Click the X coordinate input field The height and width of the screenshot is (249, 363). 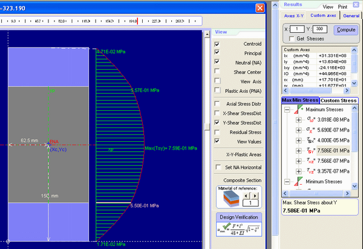[x=297, y=29]
